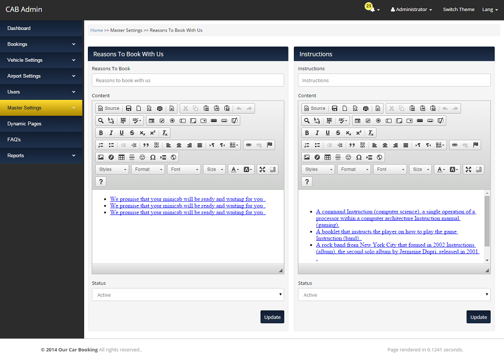Screen dimensions: 504x364
Task: Insert Special Character omega in Reasons editor
Action: tap(152, 157)
